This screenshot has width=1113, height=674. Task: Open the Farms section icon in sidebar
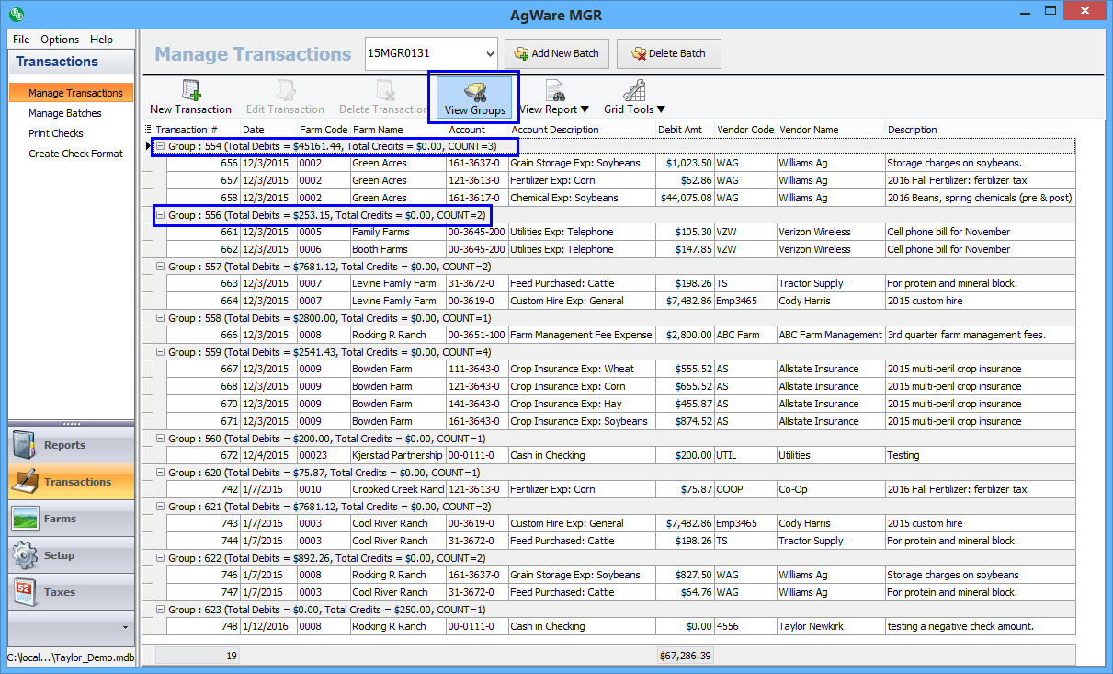pyautogui.click(x=28, y=519)
